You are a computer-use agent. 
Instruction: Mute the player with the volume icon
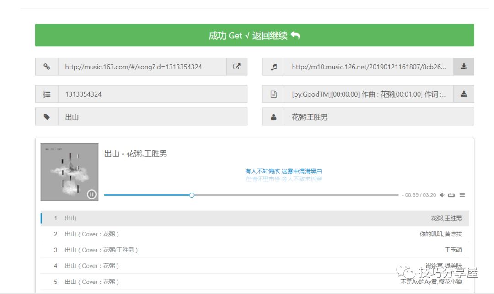442,195
